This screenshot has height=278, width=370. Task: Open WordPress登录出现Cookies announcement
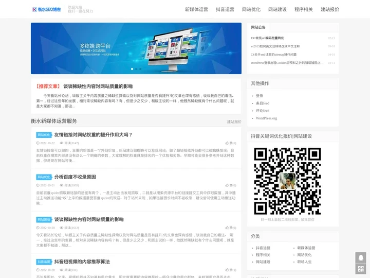click(x=287, y=63)
